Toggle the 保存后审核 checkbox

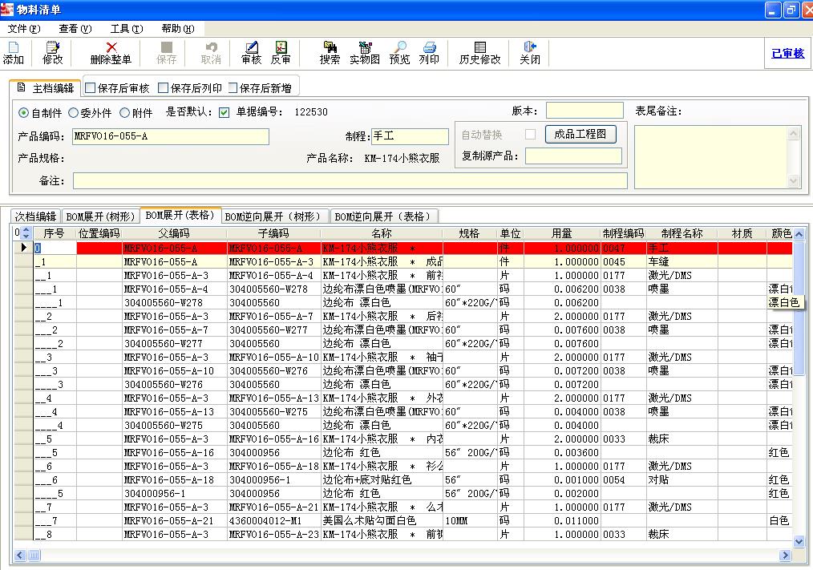click(91, 88)
